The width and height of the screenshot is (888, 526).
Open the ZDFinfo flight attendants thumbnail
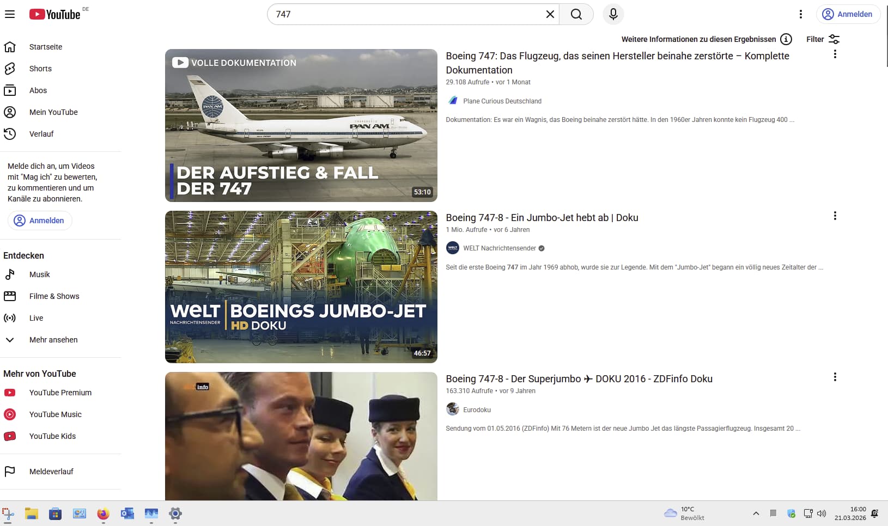click(301, 436)
